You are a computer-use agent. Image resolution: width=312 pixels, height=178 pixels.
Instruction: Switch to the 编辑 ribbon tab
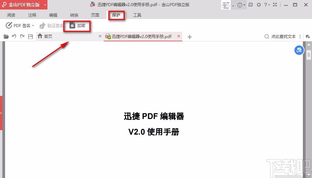pos(53,15)
